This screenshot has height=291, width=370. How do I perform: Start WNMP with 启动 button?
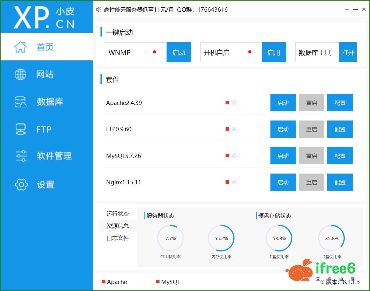pos(179,52)
